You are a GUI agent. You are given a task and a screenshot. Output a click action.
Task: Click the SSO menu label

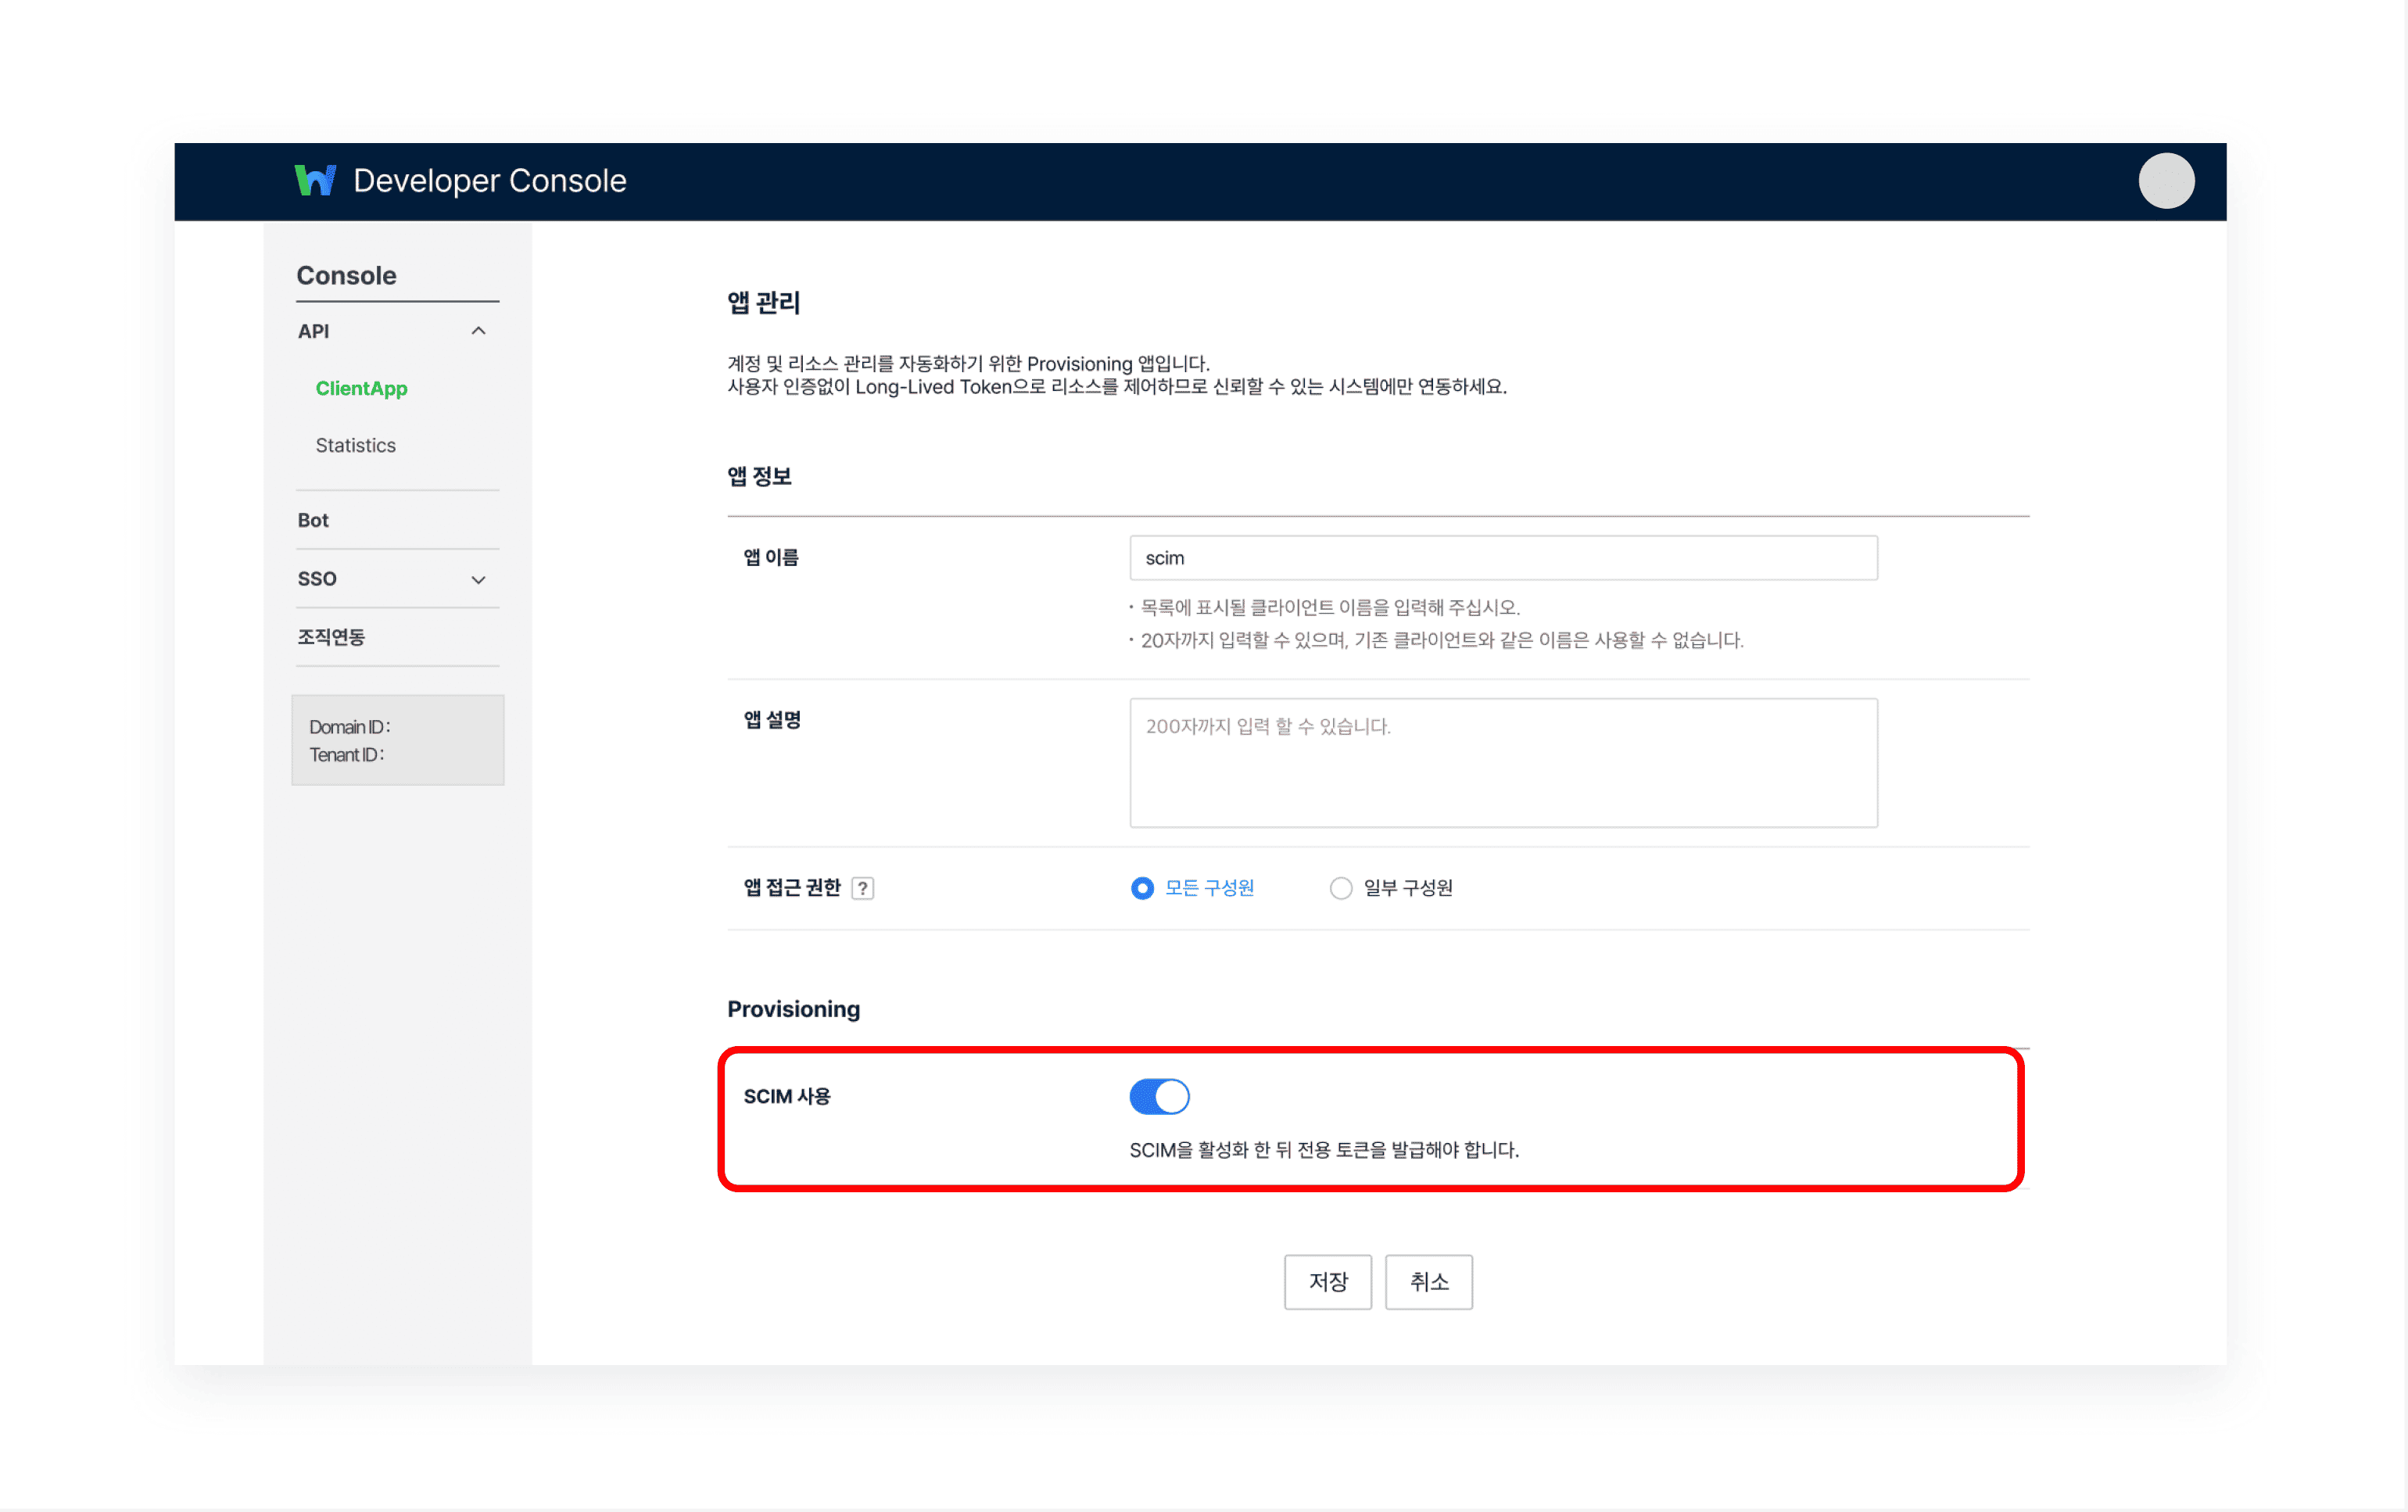click(x=317, y=579)
